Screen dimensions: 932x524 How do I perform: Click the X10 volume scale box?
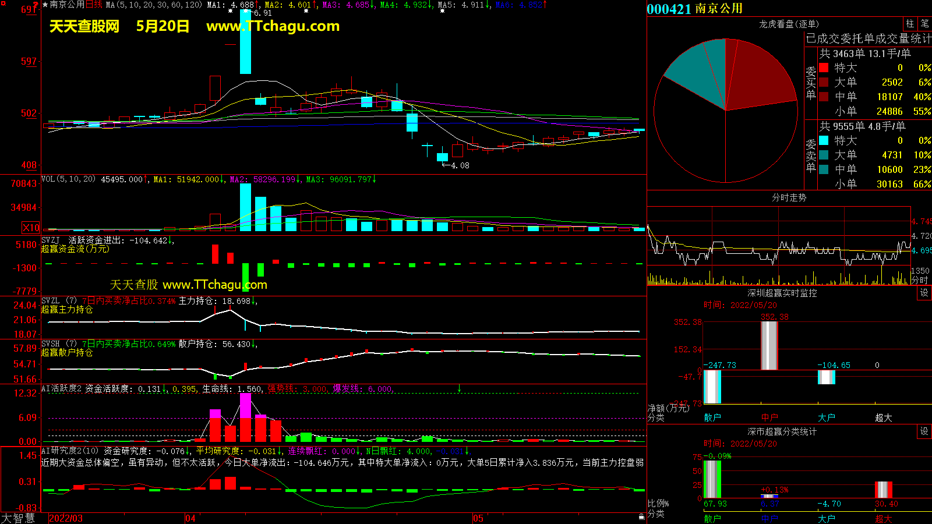click(31, 228)
